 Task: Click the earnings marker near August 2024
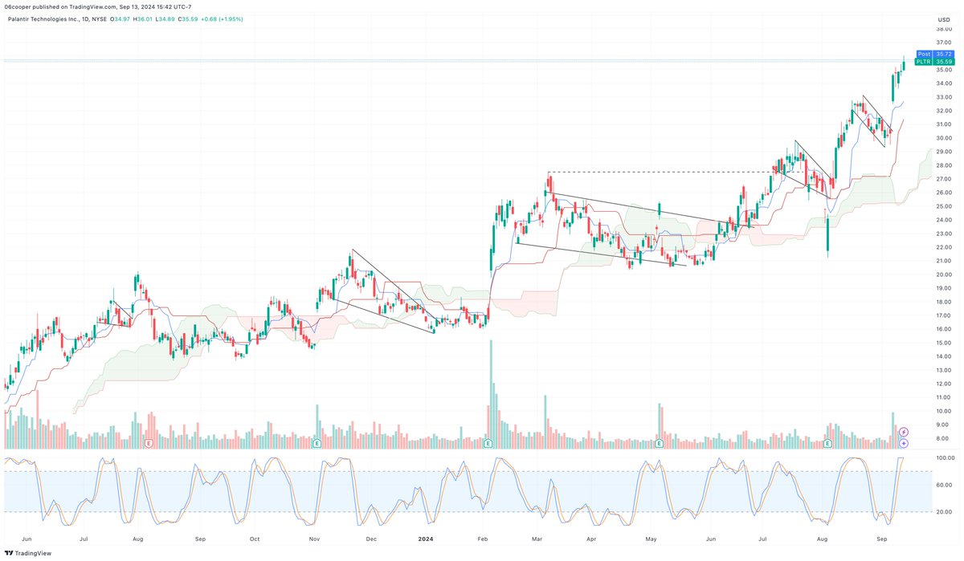click(828, 443)
